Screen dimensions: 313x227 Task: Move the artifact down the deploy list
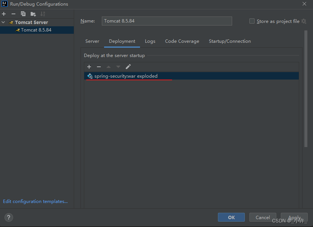(118, 67)
